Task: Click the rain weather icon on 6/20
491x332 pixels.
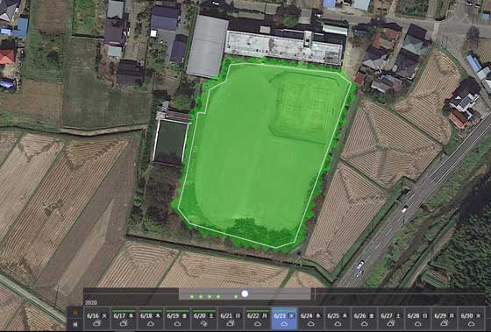Action: pyautogui.click(x=203, y=323)
